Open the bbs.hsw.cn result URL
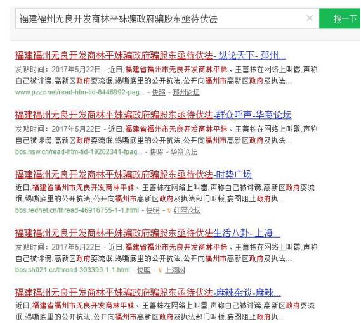Viewport: 361px width, 323px height. point(79,152)
